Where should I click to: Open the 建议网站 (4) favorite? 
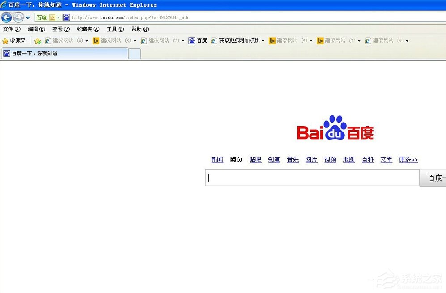coord(64,41)
